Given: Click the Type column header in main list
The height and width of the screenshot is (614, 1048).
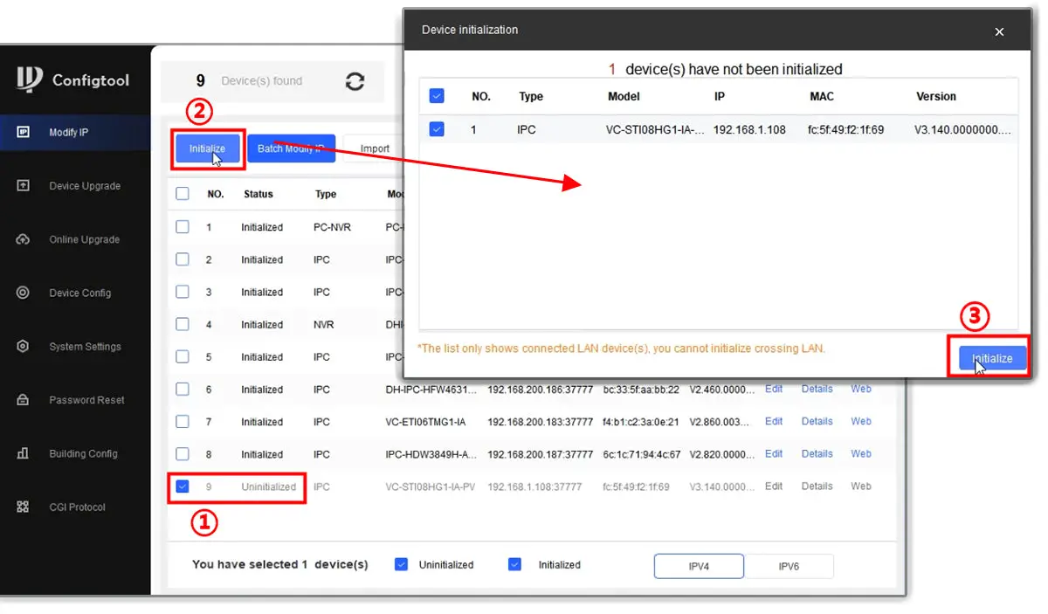Looking at the screenshot, I should coord(326,194).
